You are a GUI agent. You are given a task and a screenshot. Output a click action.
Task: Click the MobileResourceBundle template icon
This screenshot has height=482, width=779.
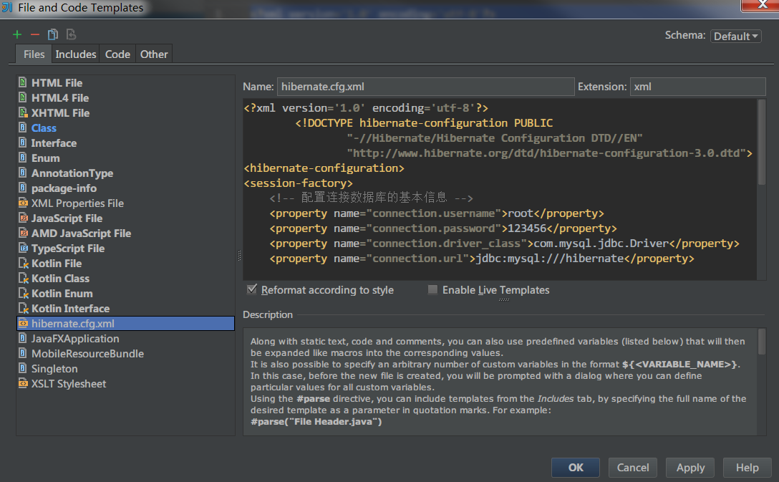[23, 353]
